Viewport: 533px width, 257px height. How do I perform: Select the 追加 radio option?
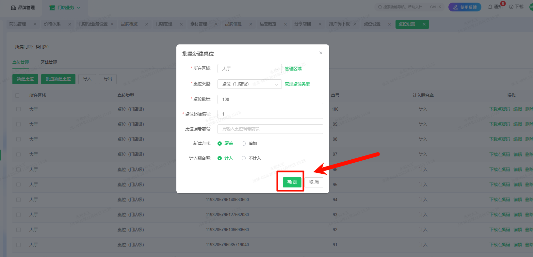[x=244, y=144]
